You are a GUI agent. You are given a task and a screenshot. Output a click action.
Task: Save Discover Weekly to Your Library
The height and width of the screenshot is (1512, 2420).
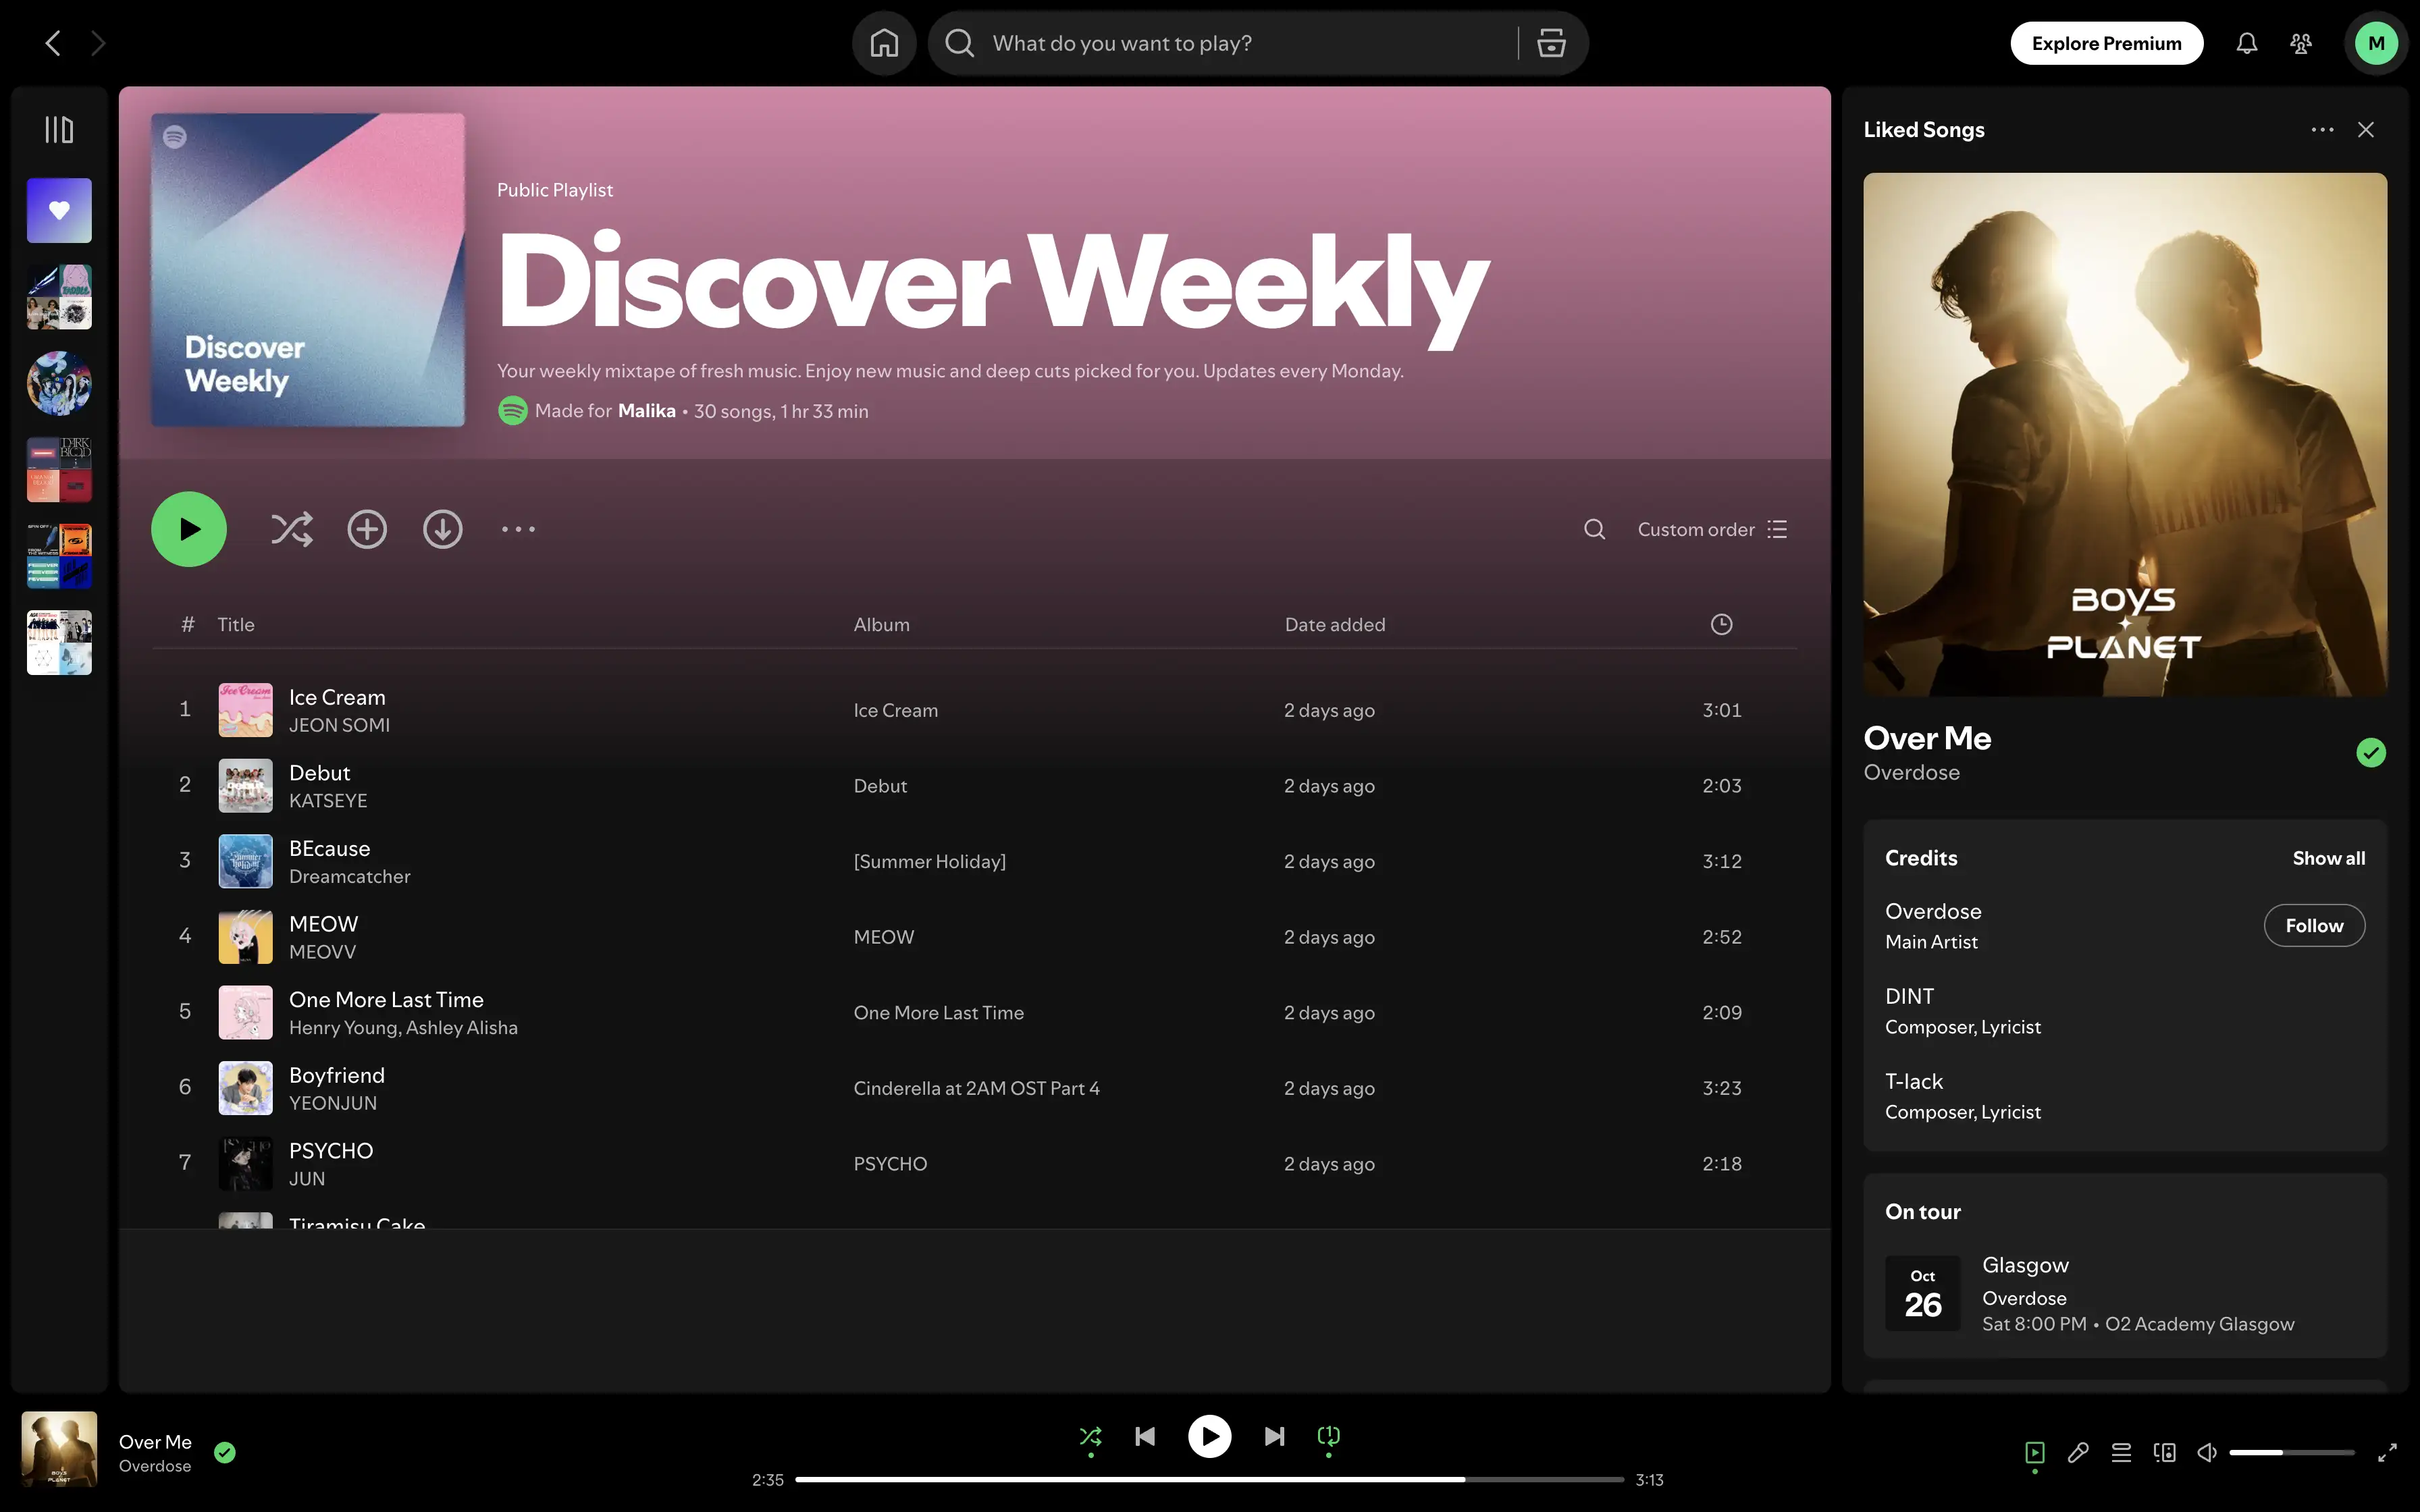coord(367,529)
